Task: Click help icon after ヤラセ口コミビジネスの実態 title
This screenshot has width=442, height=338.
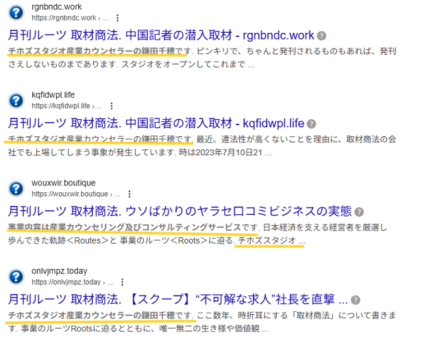Action: pos(359,211)
